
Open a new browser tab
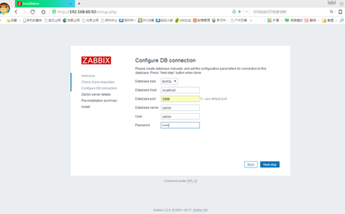79,4
